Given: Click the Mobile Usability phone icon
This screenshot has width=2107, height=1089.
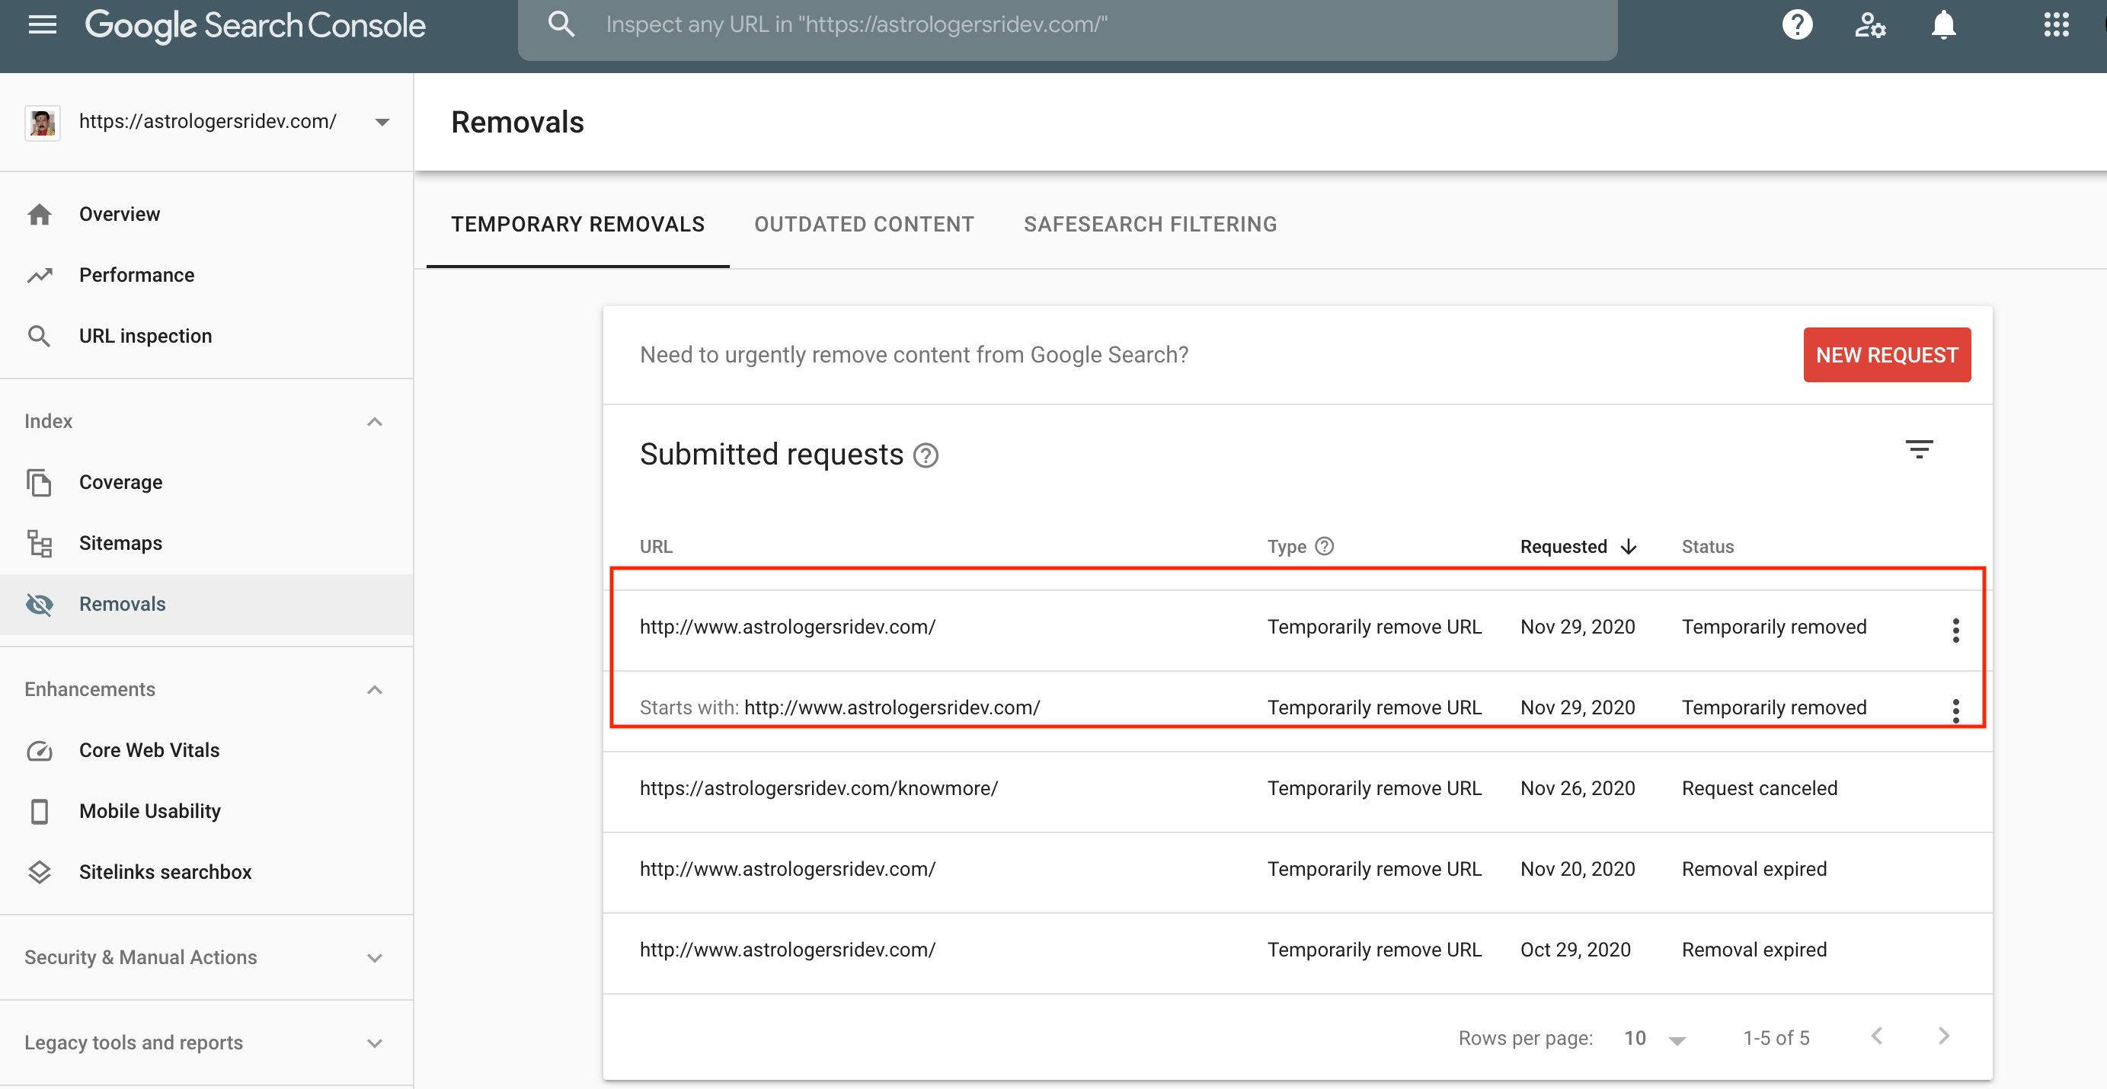Looking at the screenshot, I should click(40, 811).
